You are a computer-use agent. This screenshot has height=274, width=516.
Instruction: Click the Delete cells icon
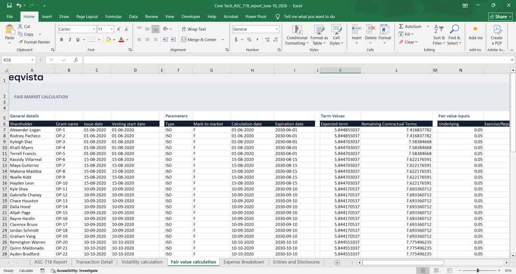click(370, 30)
